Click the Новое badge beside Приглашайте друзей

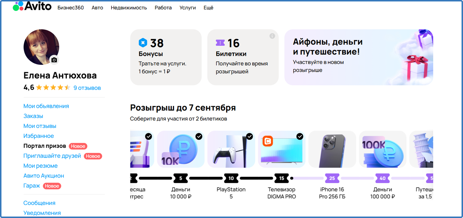click(x=93, y=156)
